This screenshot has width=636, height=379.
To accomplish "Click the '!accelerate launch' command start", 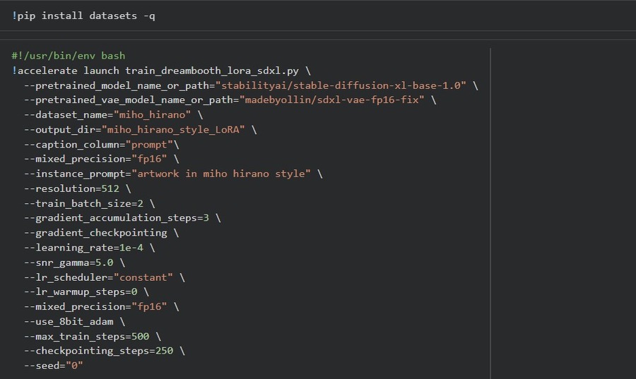I will (65, 71).
